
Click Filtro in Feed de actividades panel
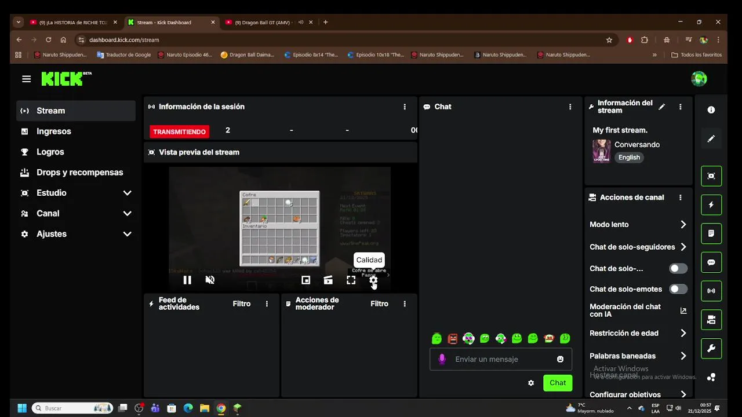coord(242,303)
